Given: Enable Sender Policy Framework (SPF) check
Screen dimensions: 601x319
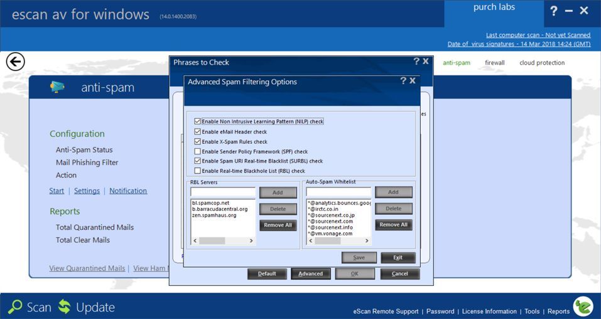Looking at the screenshot, I should click(x=197, y=151).
